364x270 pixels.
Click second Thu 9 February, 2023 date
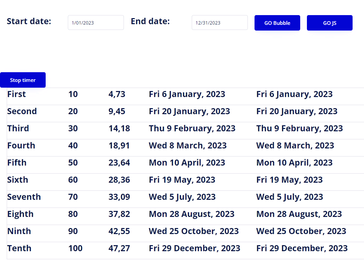300,128
